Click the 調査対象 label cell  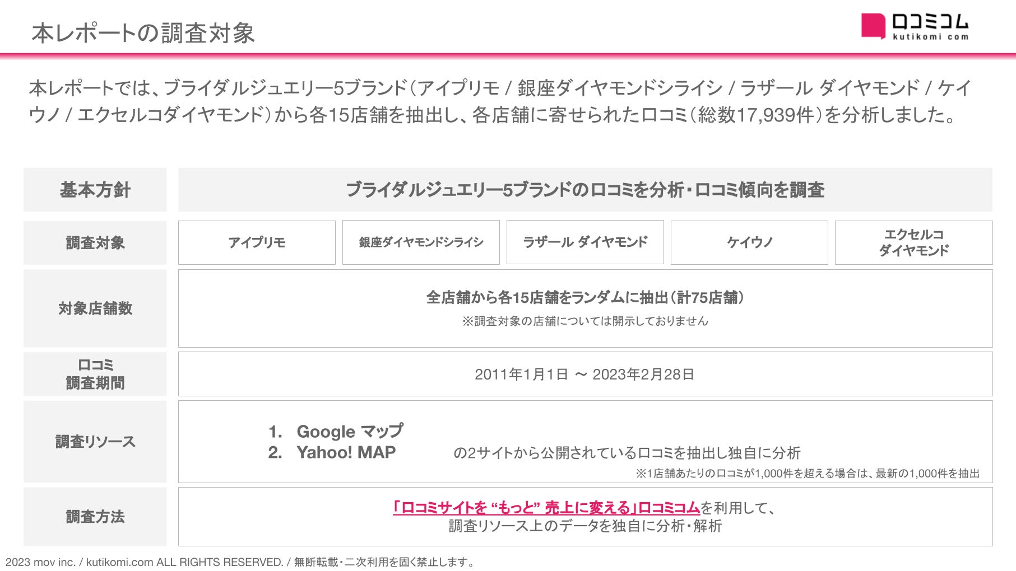click(x=95, y=242)
